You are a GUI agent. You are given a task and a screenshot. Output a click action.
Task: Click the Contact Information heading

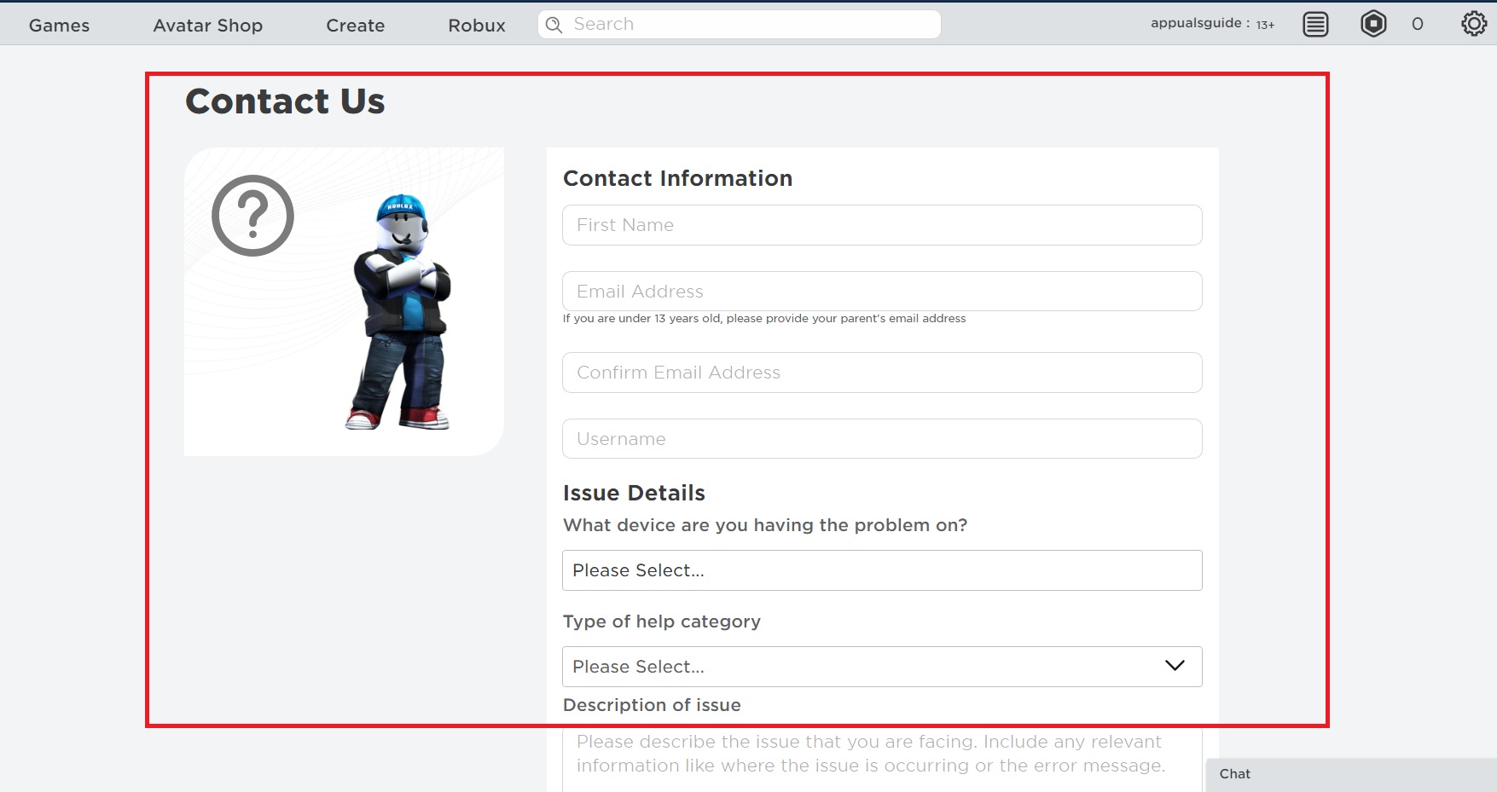click(x=678, y=178)
